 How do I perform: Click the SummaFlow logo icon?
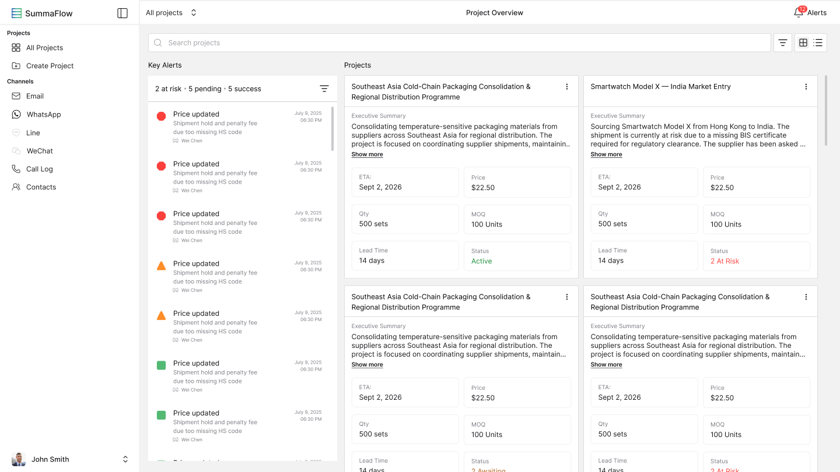click(16, 13)
